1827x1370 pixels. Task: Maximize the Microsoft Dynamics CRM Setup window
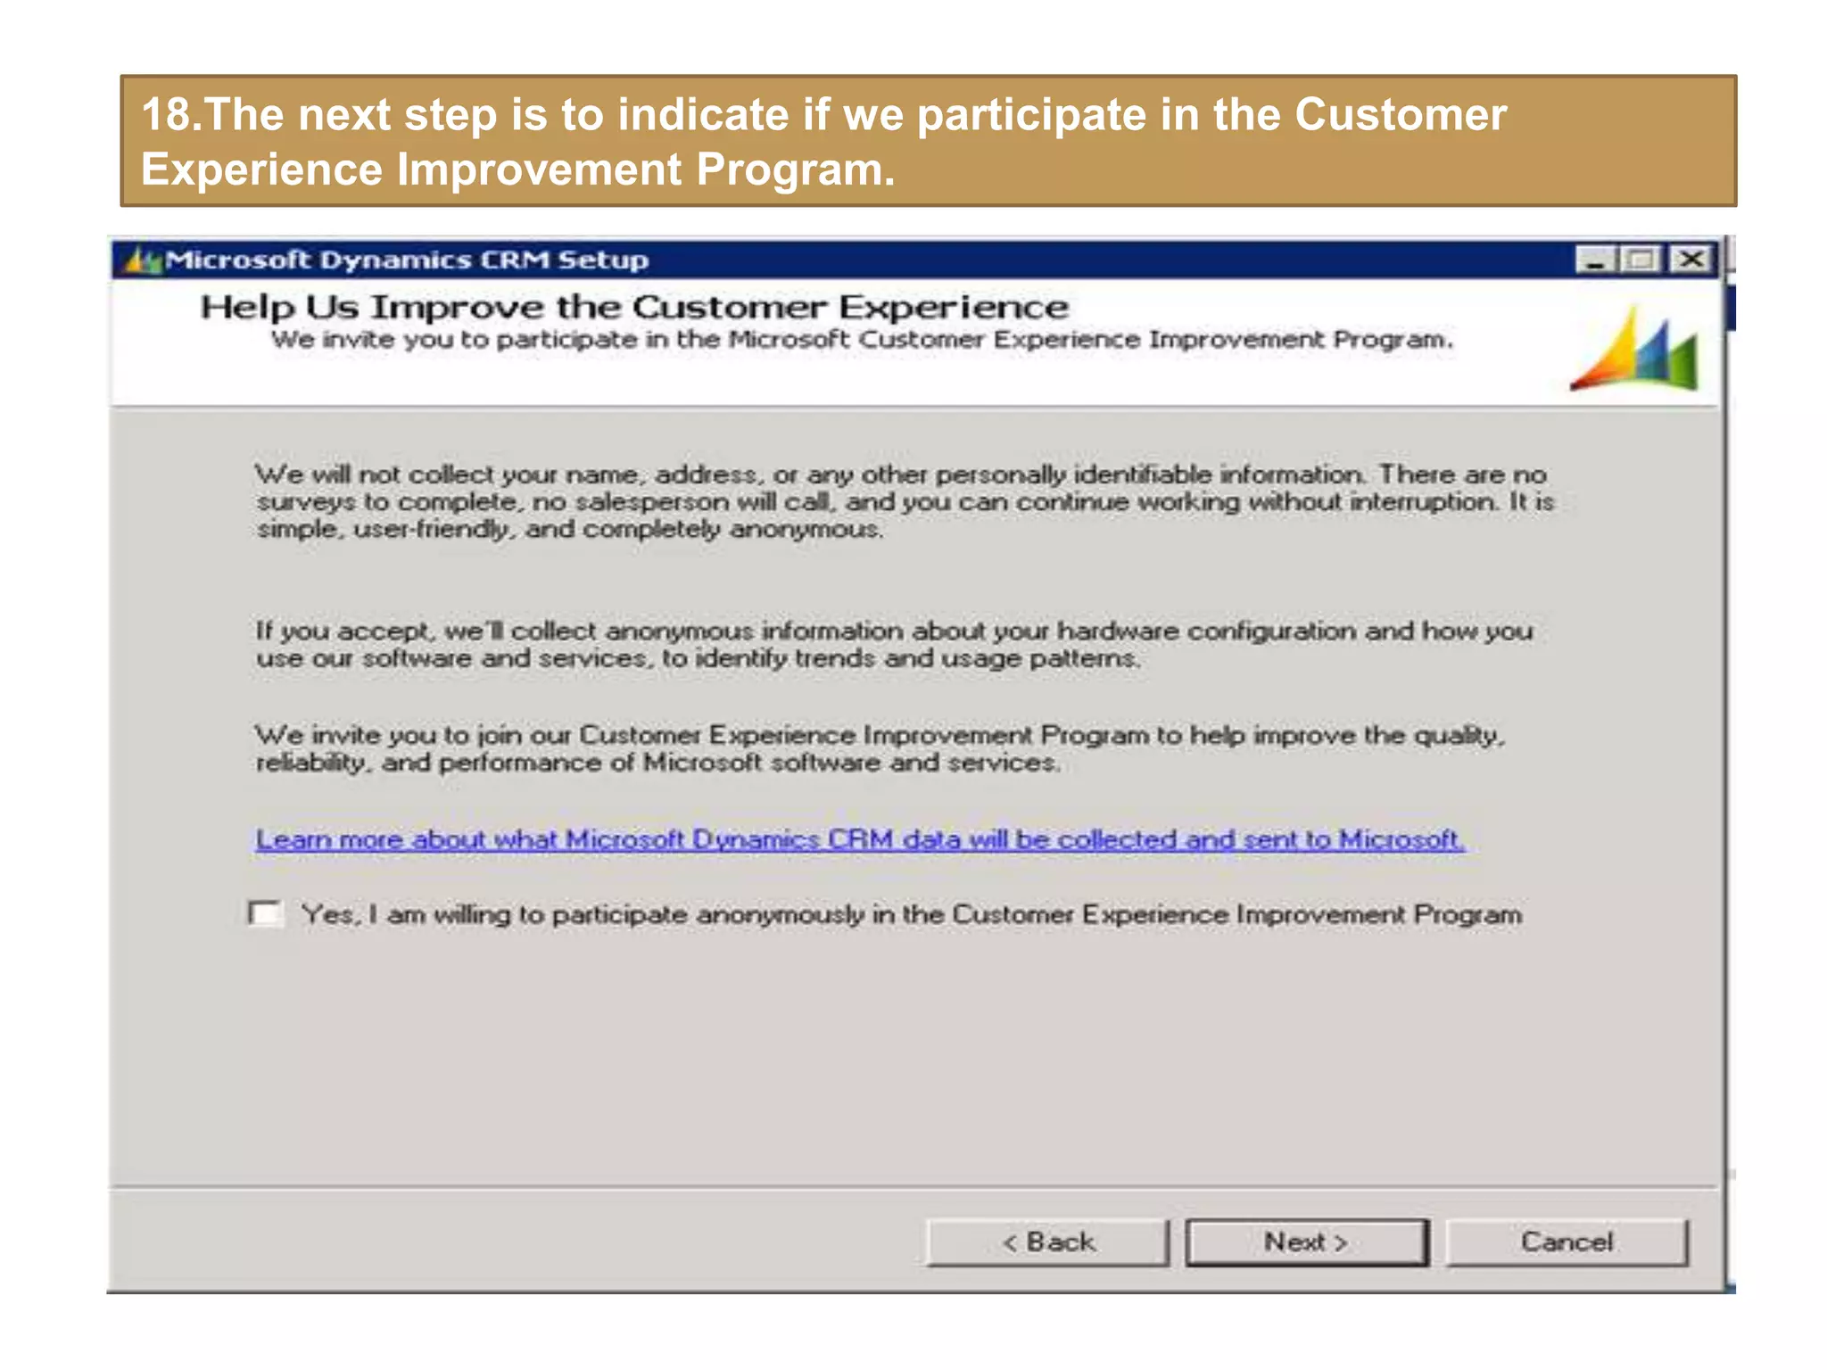tap(1641, 260)
